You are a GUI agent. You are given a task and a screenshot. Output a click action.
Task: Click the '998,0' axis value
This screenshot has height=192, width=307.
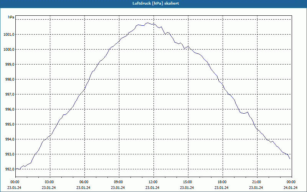pyautogui.click(x=10, y=79)
